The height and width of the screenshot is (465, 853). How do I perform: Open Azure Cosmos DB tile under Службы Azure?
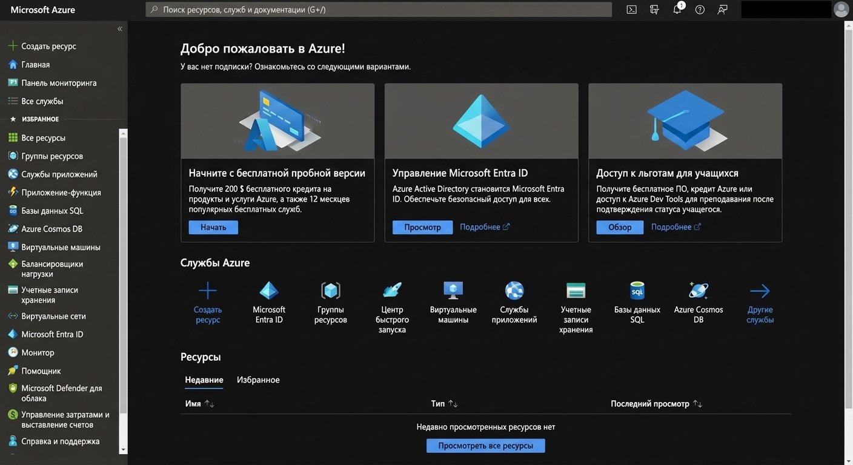[699, 303]
